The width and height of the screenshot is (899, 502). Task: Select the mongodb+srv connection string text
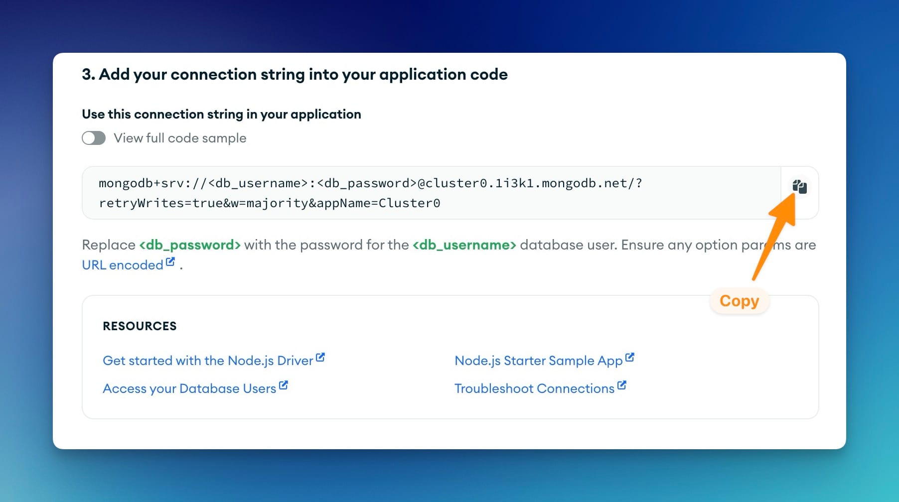369,193
